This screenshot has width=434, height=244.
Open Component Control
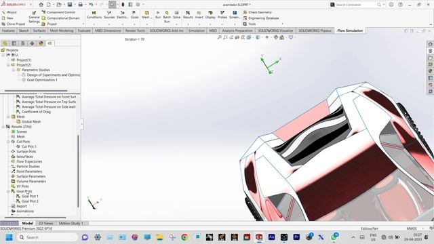[59, 12]
